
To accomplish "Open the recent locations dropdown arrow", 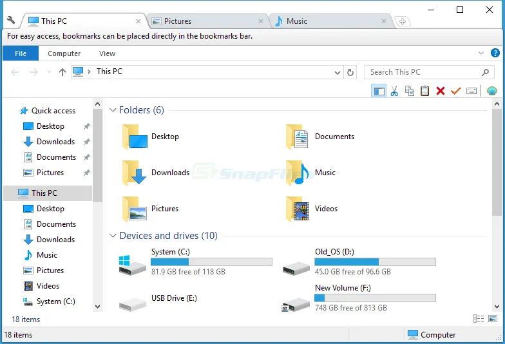I will coord(49,72).
